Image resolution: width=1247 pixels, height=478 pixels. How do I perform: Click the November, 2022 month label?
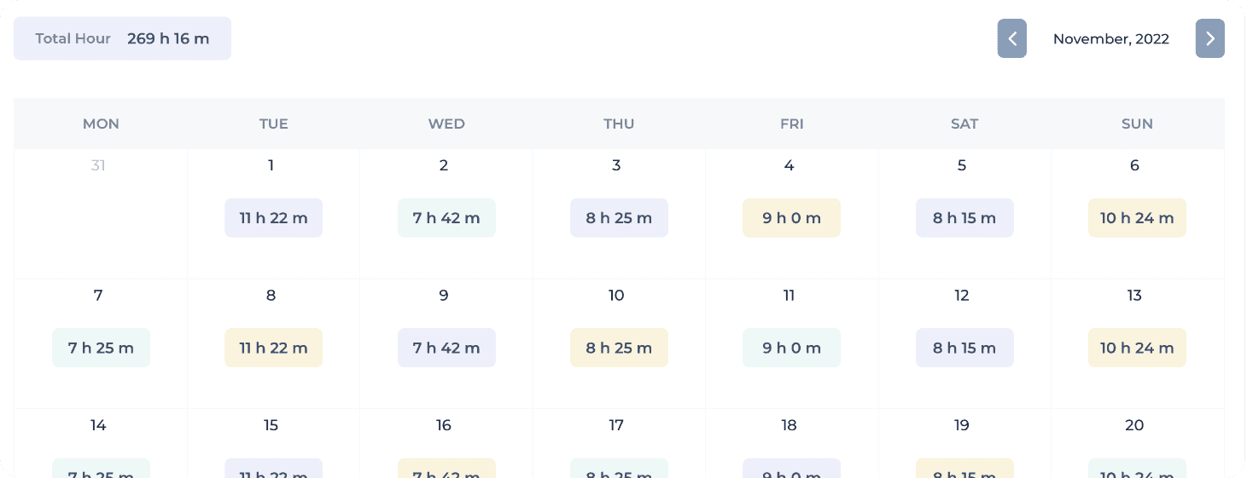point(1111,38)
